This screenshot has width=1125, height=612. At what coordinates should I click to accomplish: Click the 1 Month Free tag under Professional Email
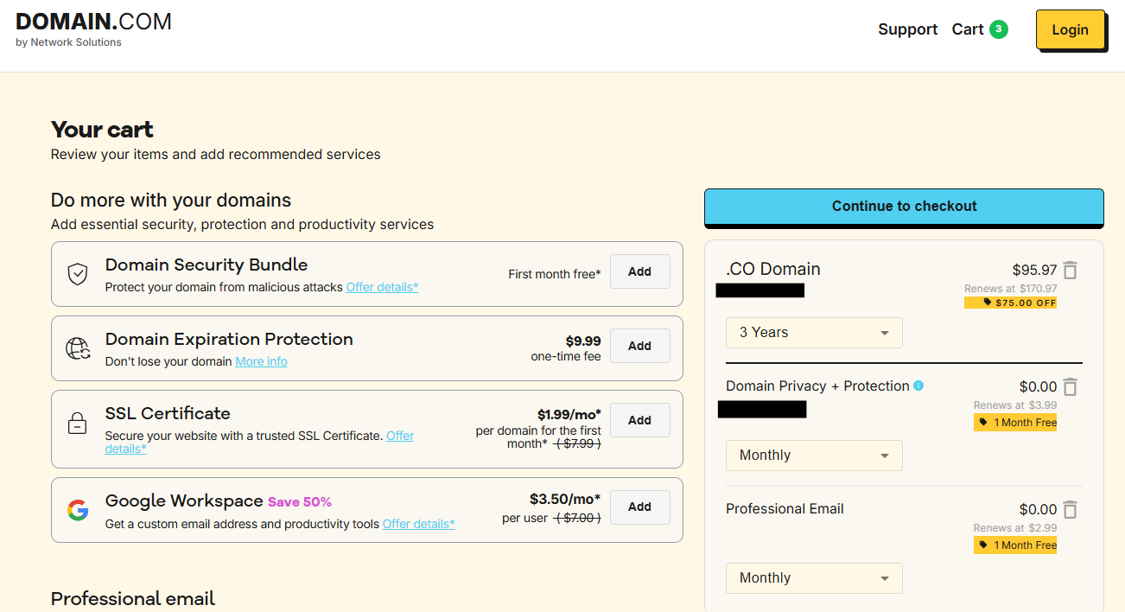coord(1015,545)
